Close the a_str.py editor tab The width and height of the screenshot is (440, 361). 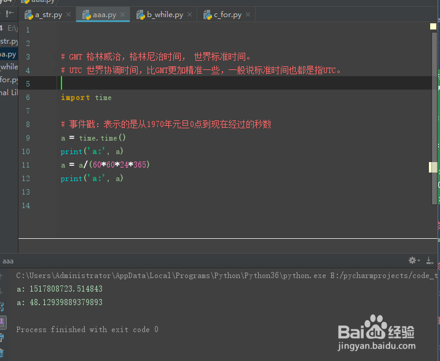click(x=68, y=14)
